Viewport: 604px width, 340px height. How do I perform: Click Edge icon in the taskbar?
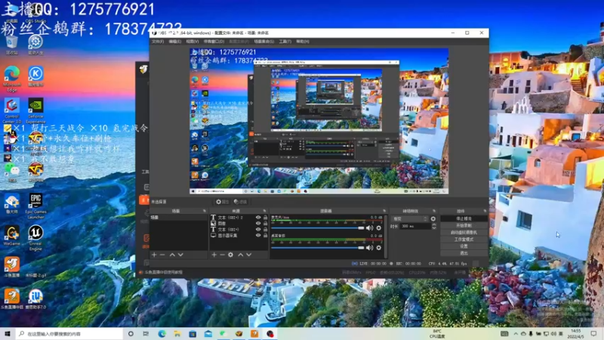coord(162,333)
